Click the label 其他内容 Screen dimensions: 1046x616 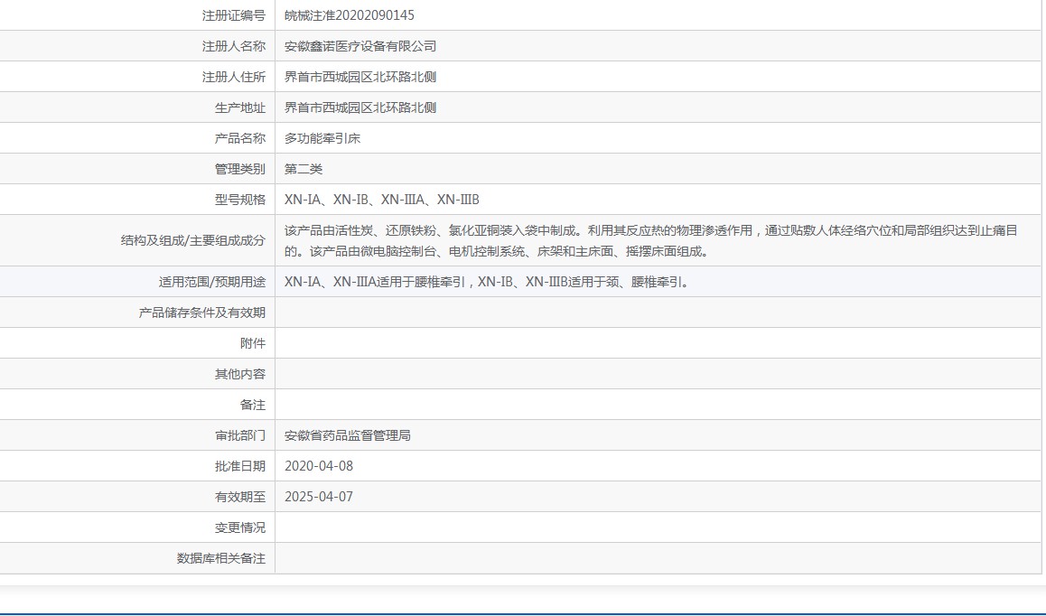240,374
